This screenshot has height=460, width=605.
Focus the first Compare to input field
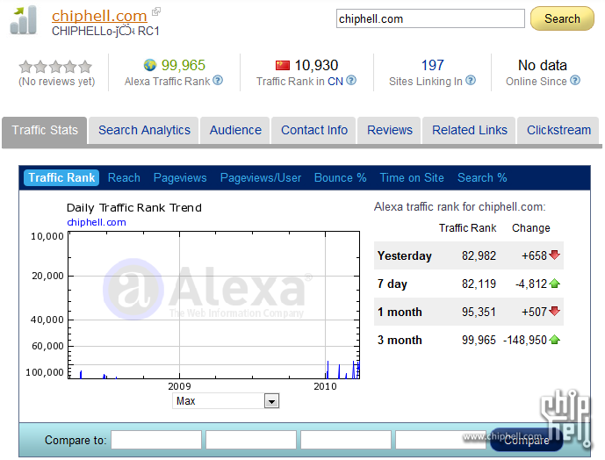pos(156,440)
